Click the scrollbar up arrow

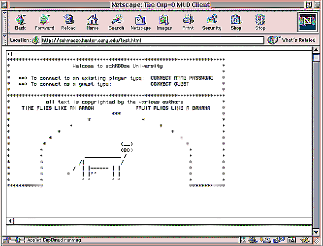click(316, 50)
